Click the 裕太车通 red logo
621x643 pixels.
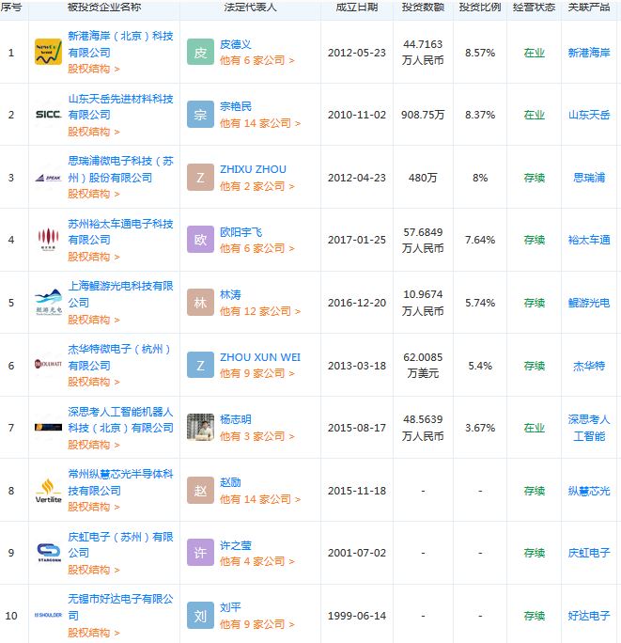pyautogui.click(x=48, y=239)
